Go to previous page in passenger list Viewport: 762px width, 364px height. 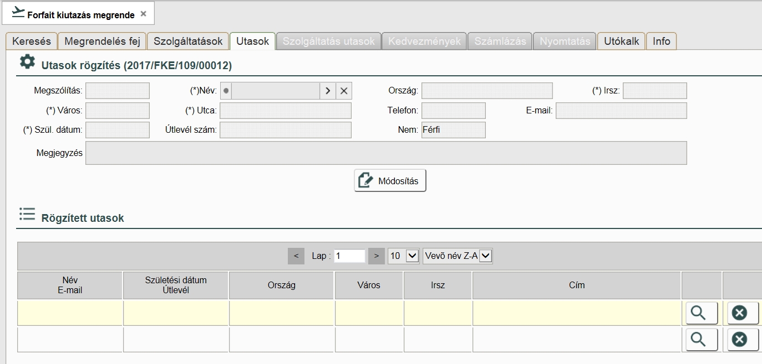click(296, 256)
